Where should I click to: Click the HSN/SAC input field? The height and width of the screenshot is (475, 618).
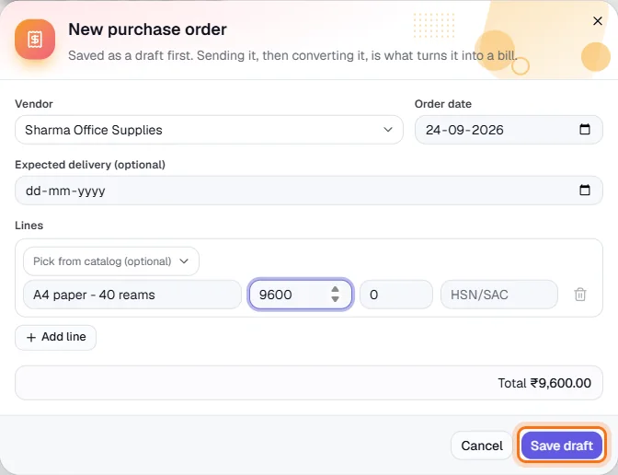click(x=499, y=295)
